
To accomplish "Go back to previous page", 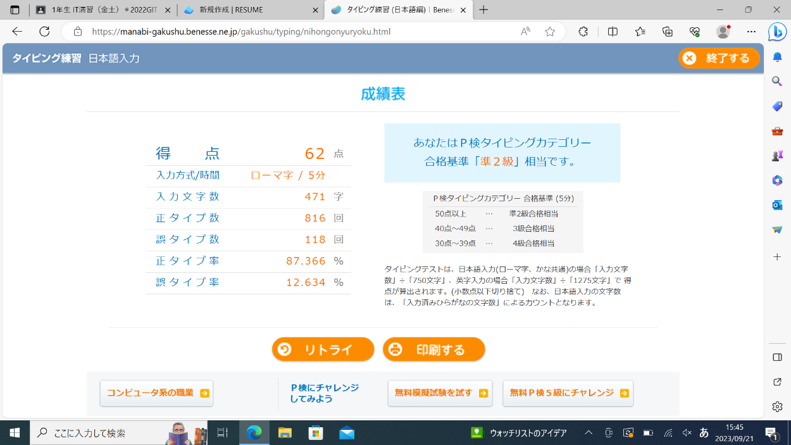I will [17, 32].
